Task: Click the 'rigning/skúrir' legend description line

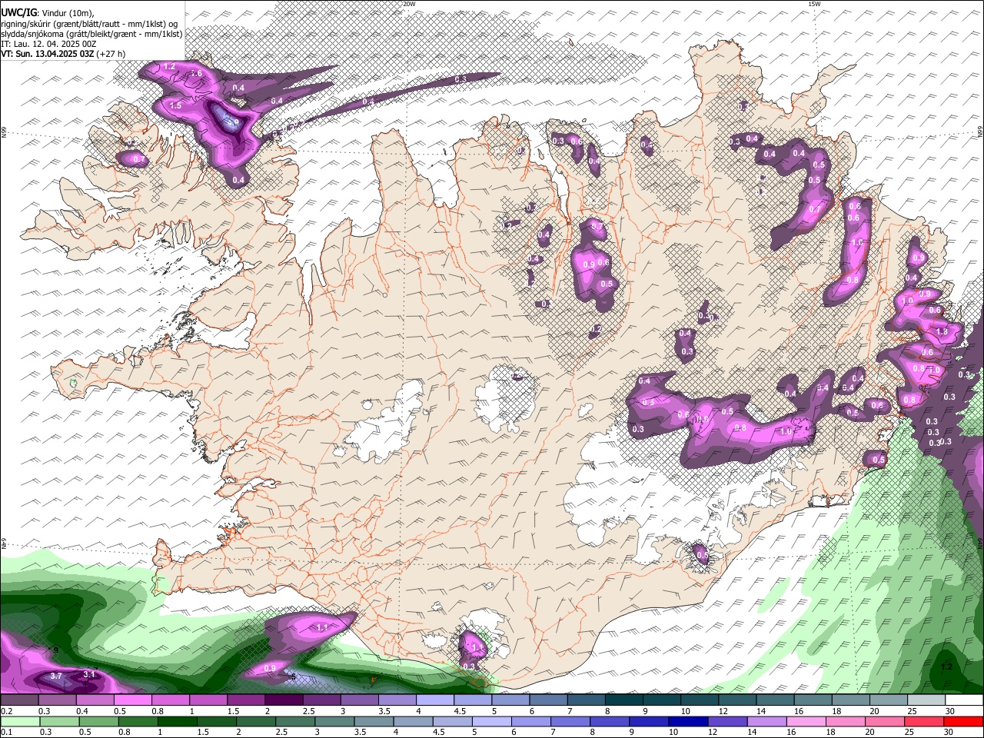Action: click(x=89, y=24)
